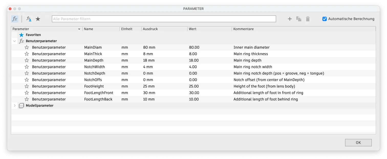
Task: Favorite the FootHeight parameter star
Action: pos(27,86)
